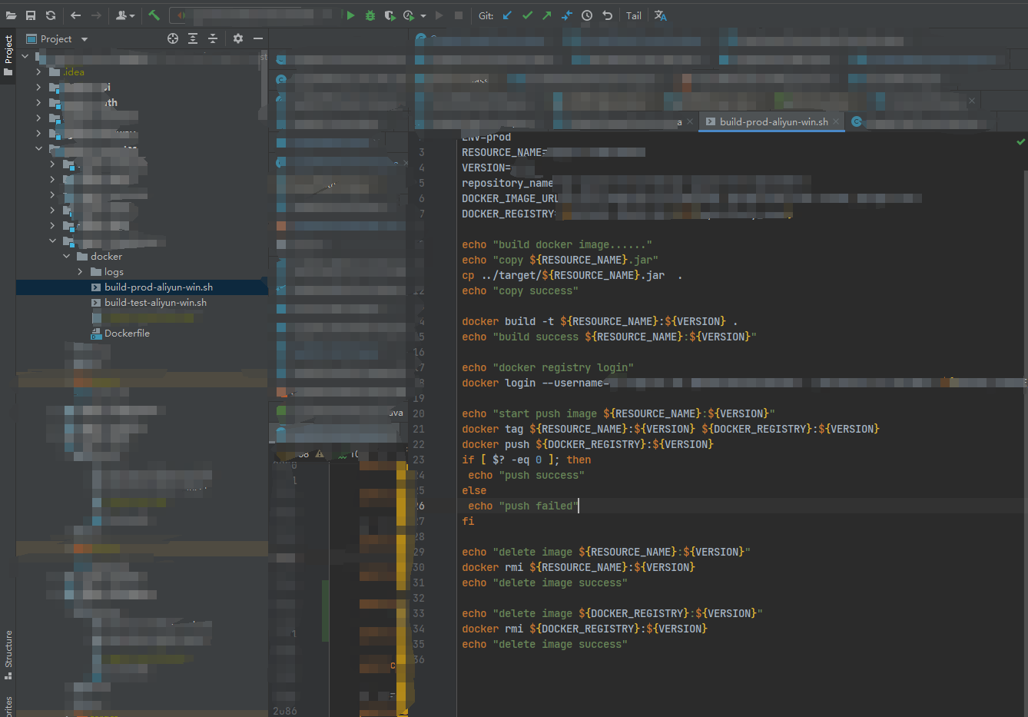Click line number 33 in gutter
This screenshot has height=717, width=1028.
(x=419, y=613)
